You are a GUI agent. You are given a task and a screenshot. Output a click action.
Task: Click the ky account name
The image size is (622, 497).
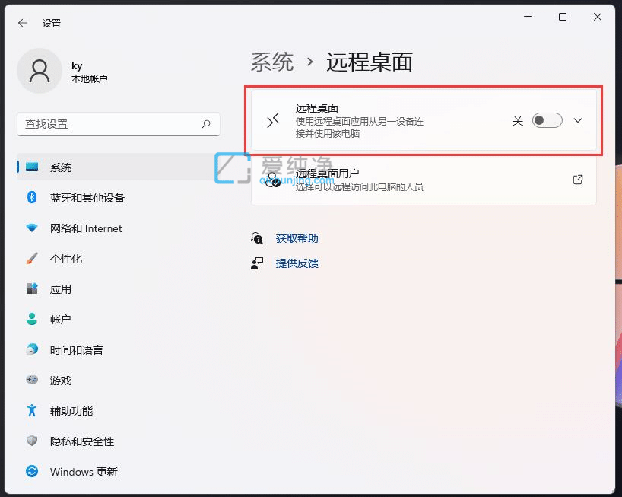point(77,65)
